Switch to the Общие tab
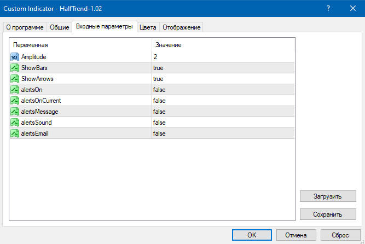The width and height of the screenshot is (365, 244). click(x=60, y=27)
